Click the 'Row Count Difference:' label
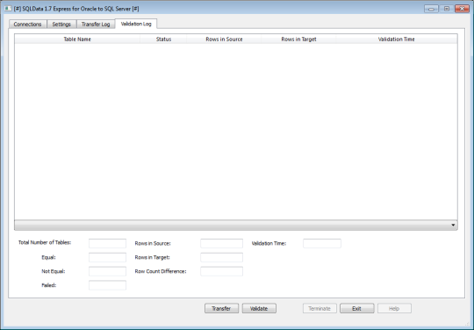Viewport: 474px width, 330px height. [161, 271]
